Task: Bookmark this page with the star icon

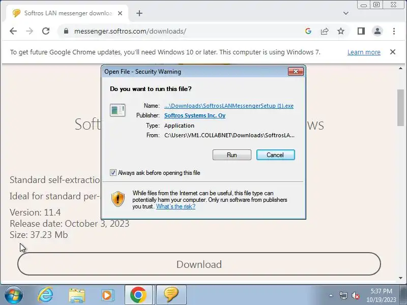Action: point(341,31)
